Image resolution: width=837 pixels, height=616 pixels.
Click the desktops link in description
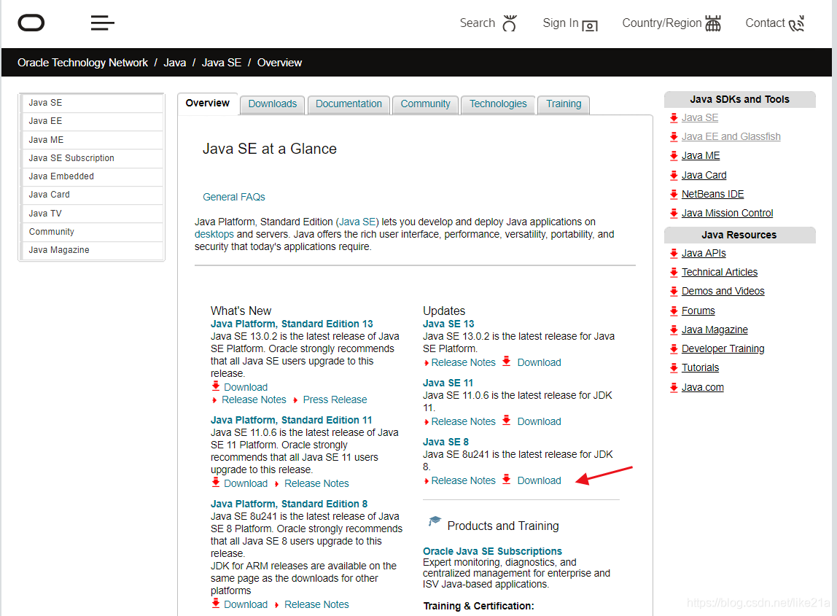(214, 234)
